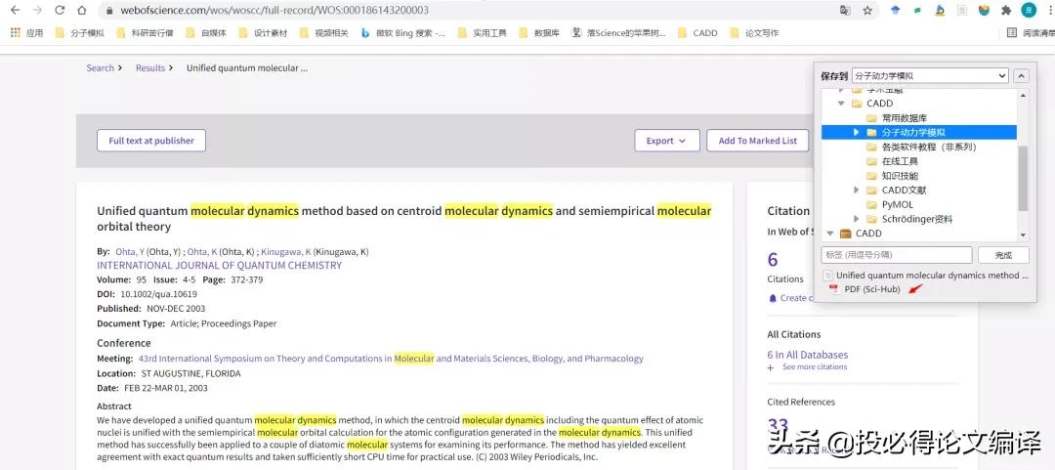
Task: Click the 完成 done button
Action: tap(1003, 255)
